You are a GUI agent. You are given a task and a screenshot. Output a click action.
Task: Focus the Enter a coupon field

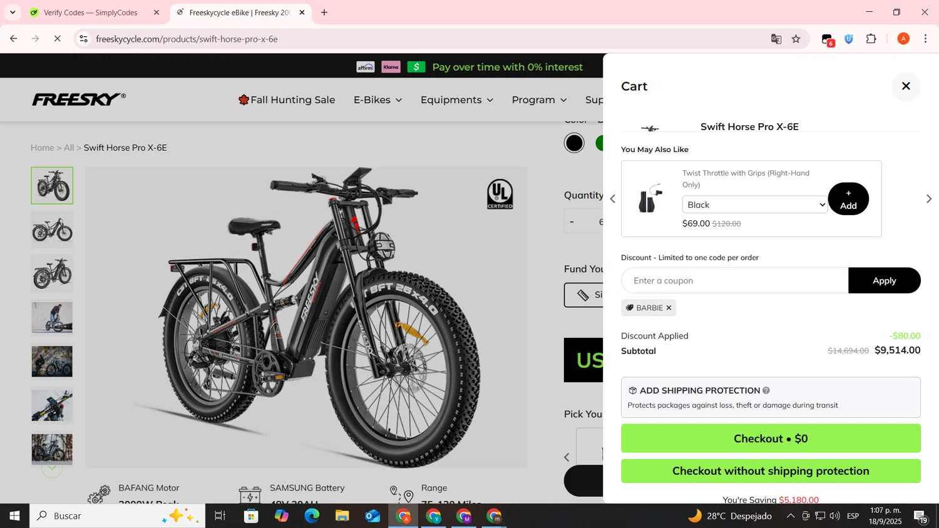735,280
